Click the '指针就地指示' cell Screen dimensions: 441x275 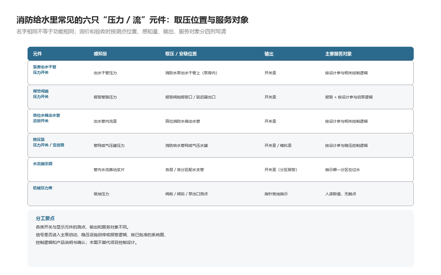(x=276, y=194)
